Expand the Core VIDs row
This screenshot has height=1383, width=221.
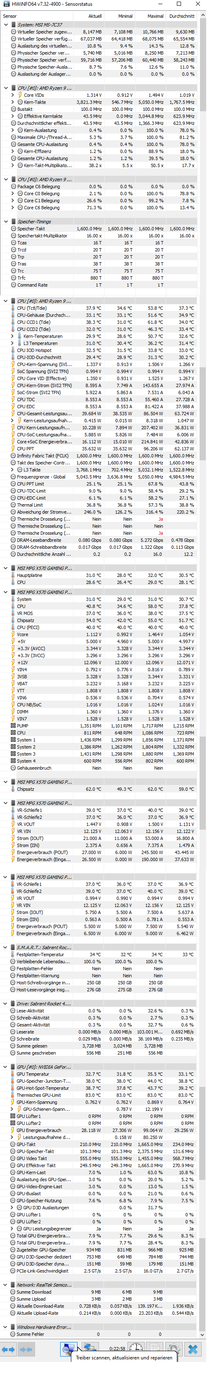point(13,95)
